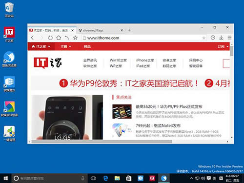Click the taskbar clock showing 06:57

click(233, 178)
